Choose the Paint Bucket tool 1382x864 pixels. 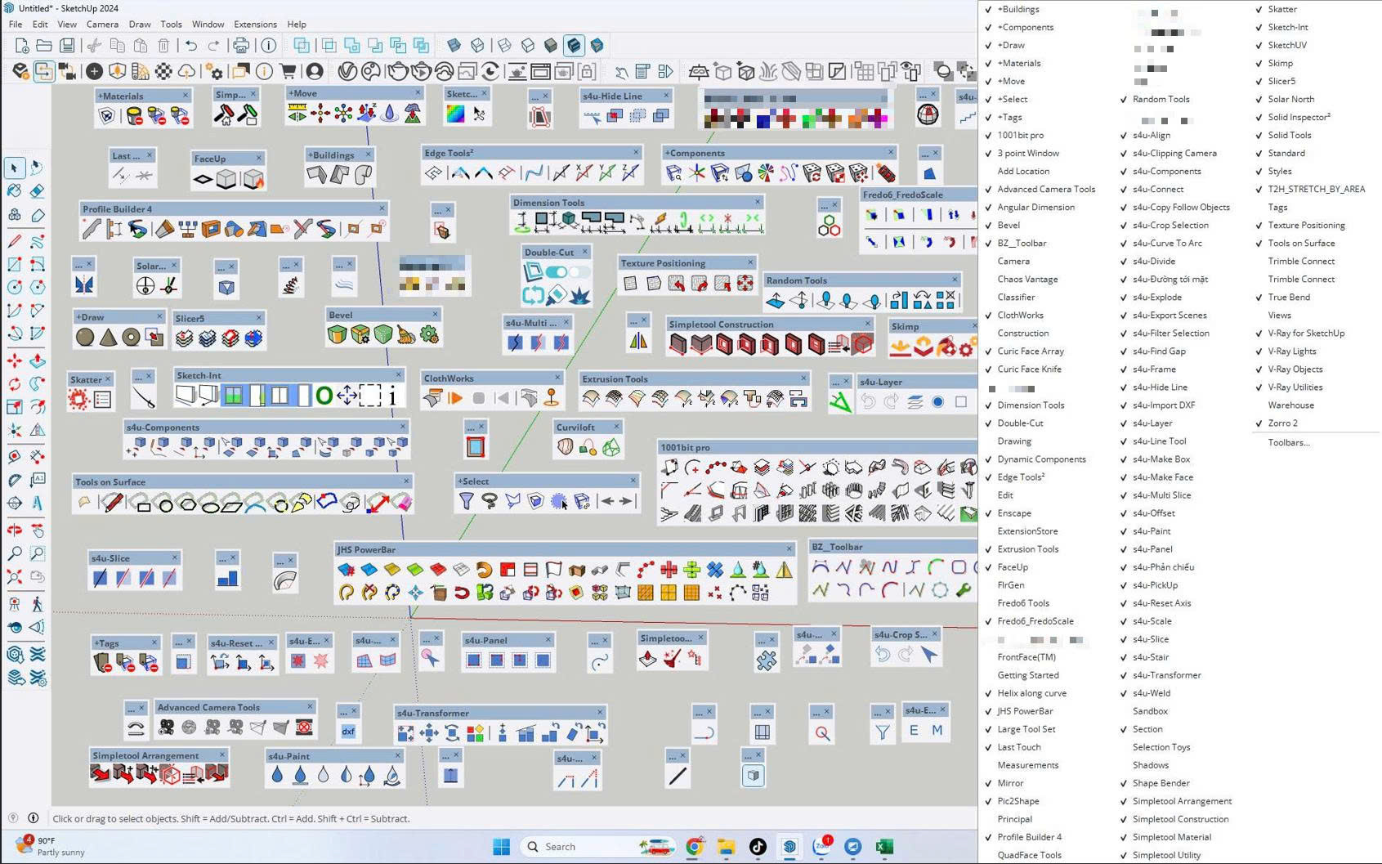[x=14, y=191]
